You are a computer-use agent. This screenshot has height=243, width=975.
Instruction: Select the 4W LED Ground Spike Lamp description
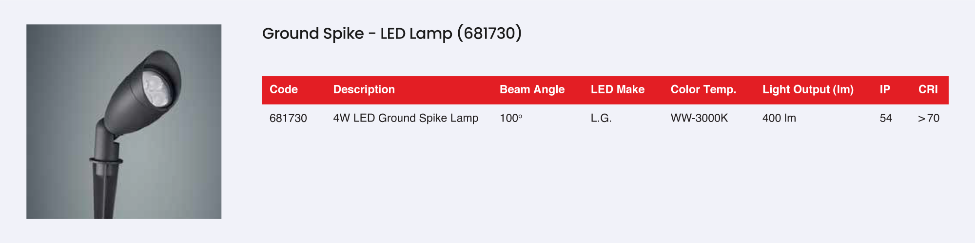click(x=406, y=118)
